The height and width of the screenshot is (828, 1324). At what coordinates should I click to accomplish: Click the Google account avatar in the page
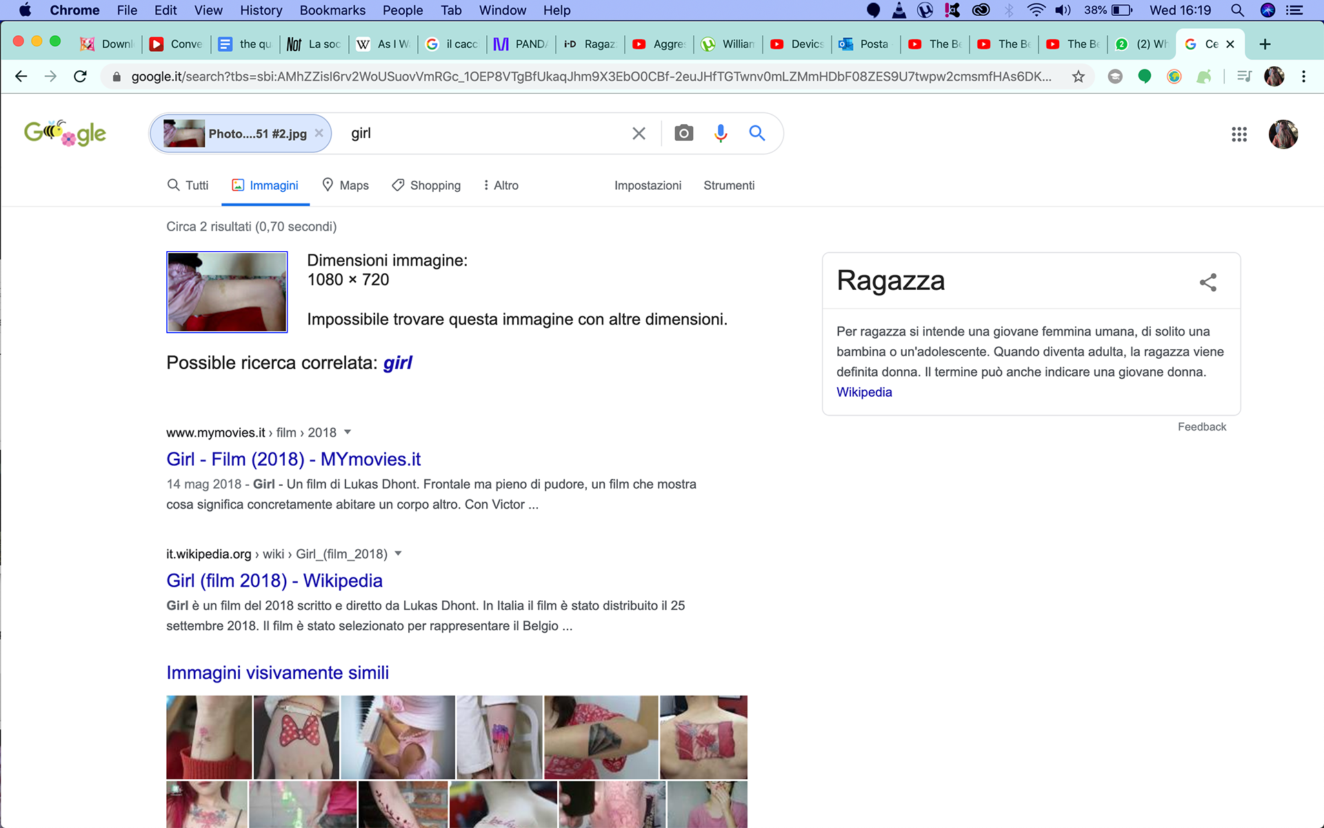tap(1283, 135)
